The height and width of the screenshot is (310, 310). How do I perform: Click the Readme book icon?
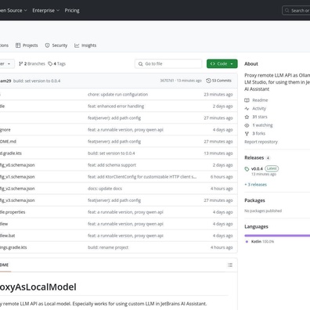pos(247,100)
